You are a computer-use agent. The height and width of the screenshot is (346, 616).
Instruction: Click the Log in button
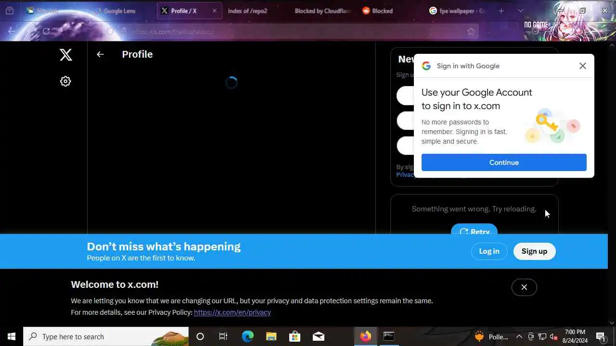489,251
